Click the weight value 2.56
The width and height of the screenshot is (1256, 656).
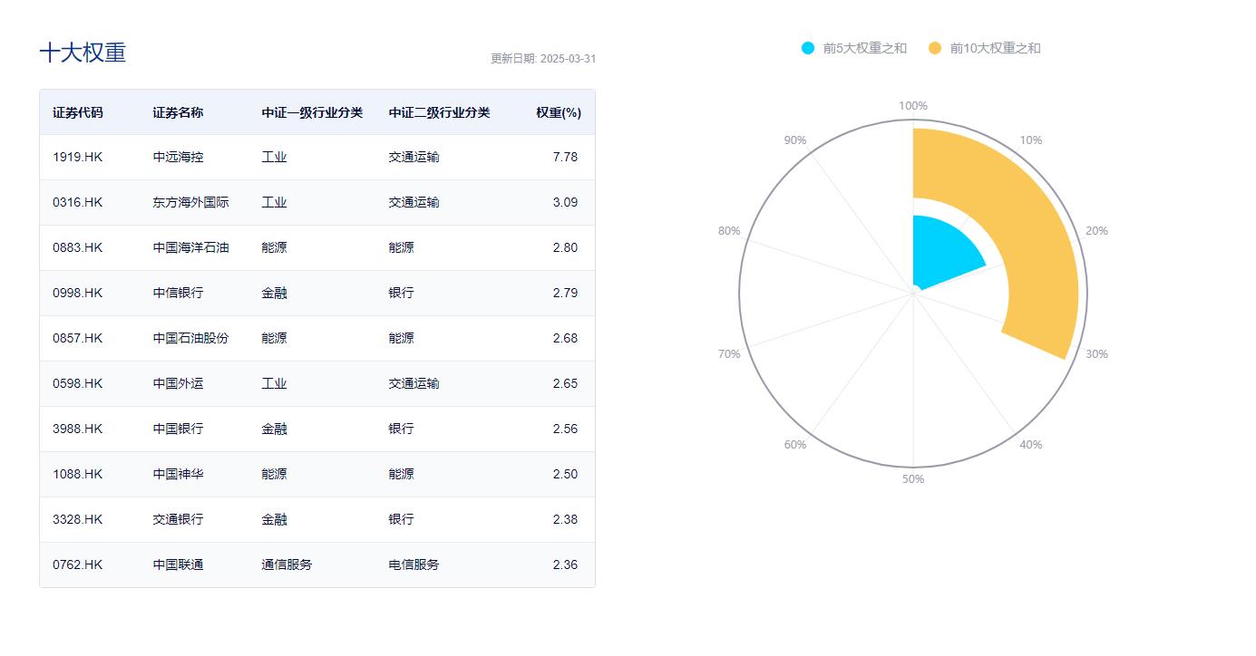click(565, 429)
